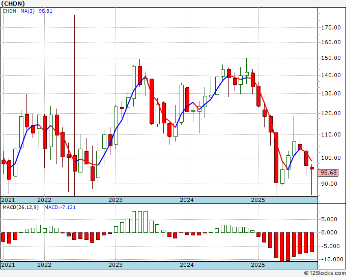Click the (CHDN) chart title
This screenshot has width=346, height=277.
[13, 4]
